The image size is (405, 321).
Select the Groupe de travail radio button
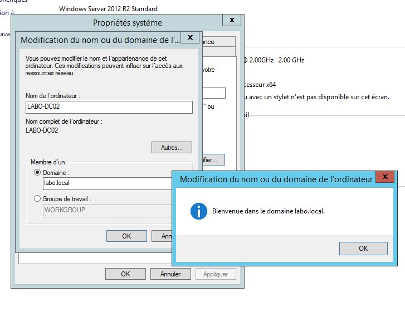(x=38, y=199)
